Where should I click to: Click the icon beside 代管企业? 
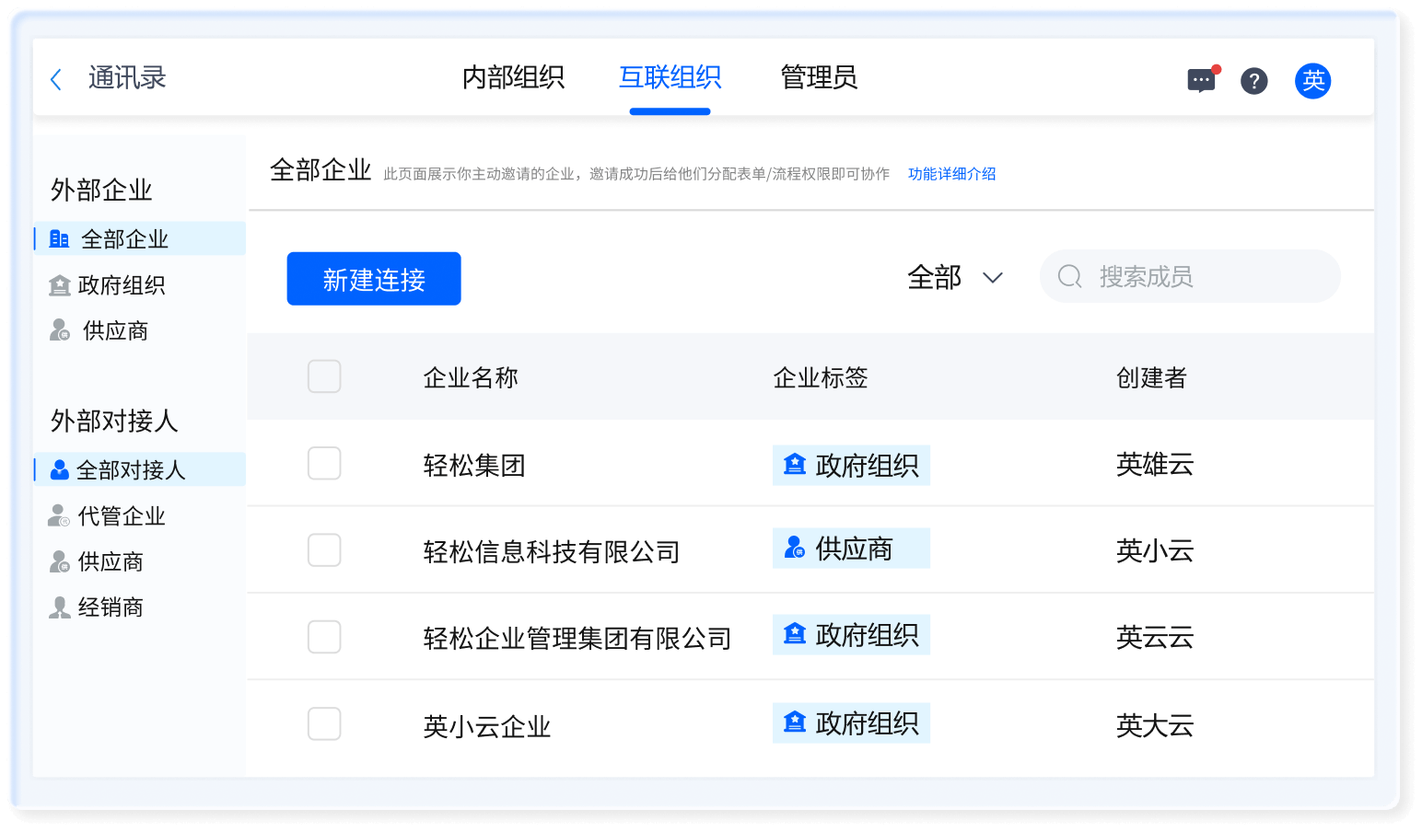(60, 515)
